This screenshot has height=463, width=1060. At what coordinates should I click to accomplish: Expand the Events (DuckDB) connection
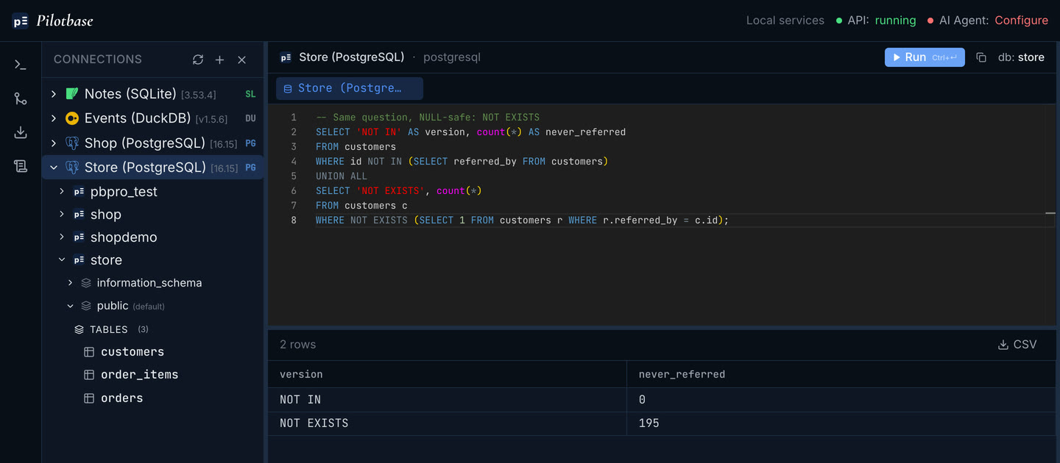pos(54,118)
